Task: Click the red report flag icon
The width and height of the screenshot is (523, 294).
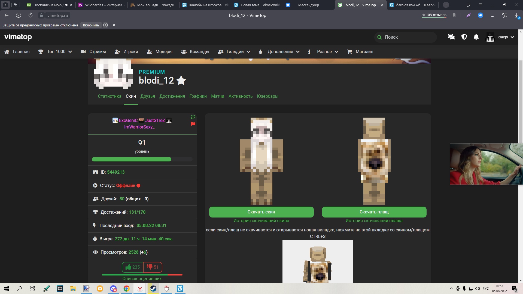Action: click(x=193, y=124)
